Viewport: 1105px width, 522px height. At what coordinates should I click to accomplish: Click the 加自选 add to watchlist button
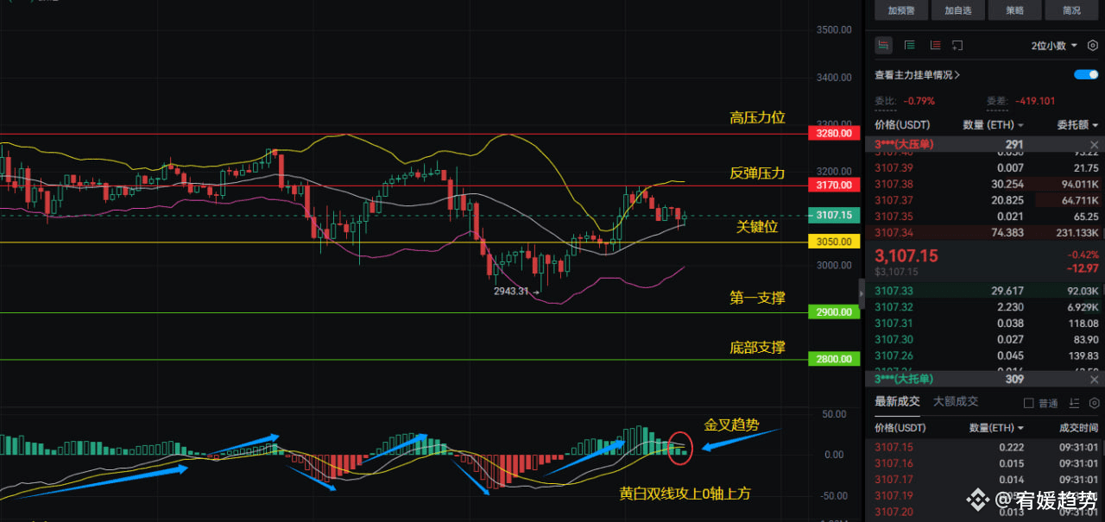point(957,10)
